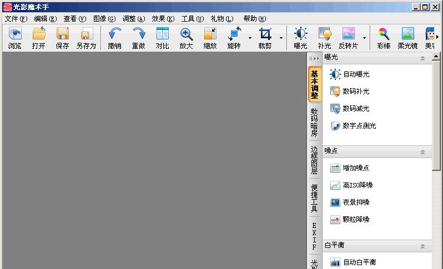Switch to 边框图层 vertical tab
The height and width of the screenshot is (269, 443).
point(314,160)
